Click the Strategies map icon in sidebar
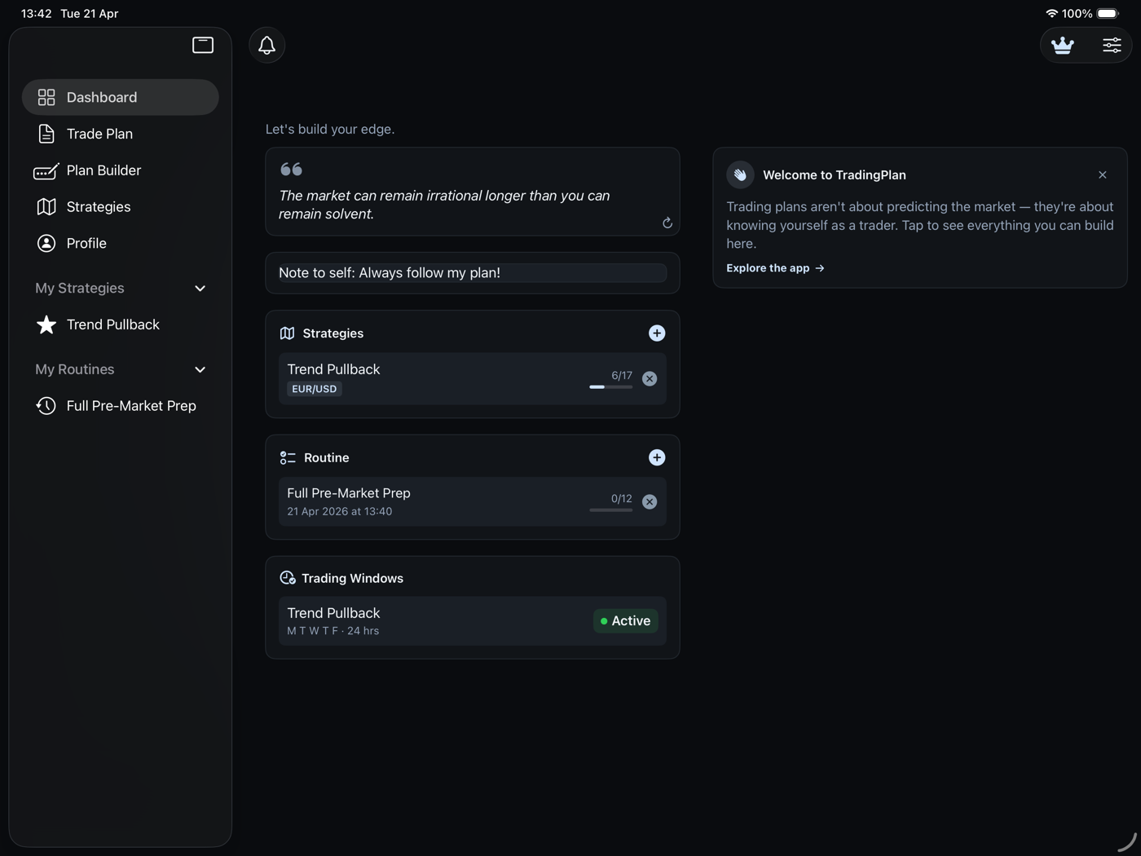This screenshot has width=1141, height=856. coord(46,207)
